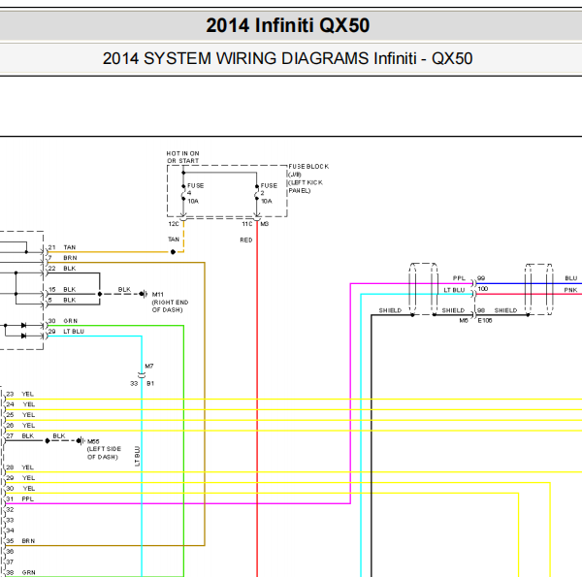Click the vertical 'LT BLU' wire label
Viewport: 582px width, 577px height.
[137, 456]
